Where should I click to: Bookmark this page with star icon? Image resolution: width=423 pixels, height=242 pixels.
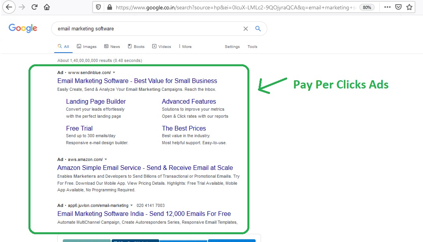click(409, 7)
